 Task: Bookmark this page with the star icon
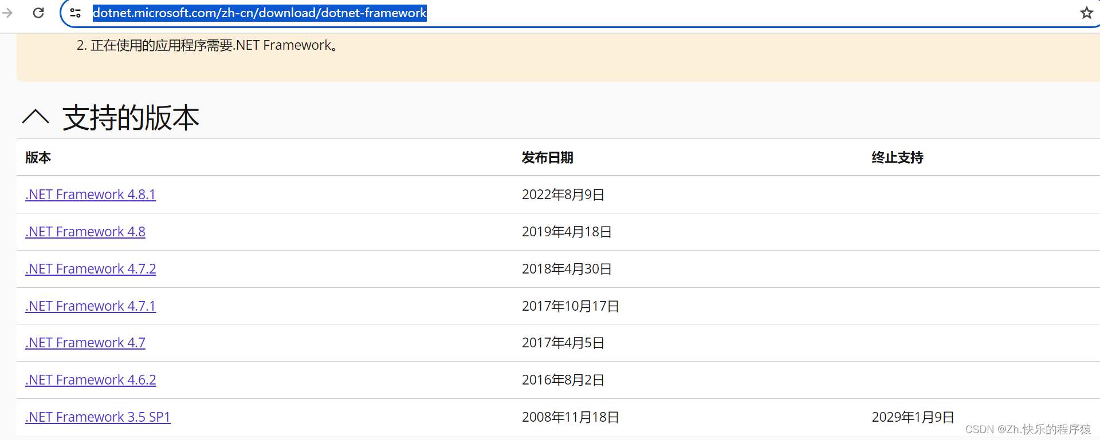(x=1086, y=13)
